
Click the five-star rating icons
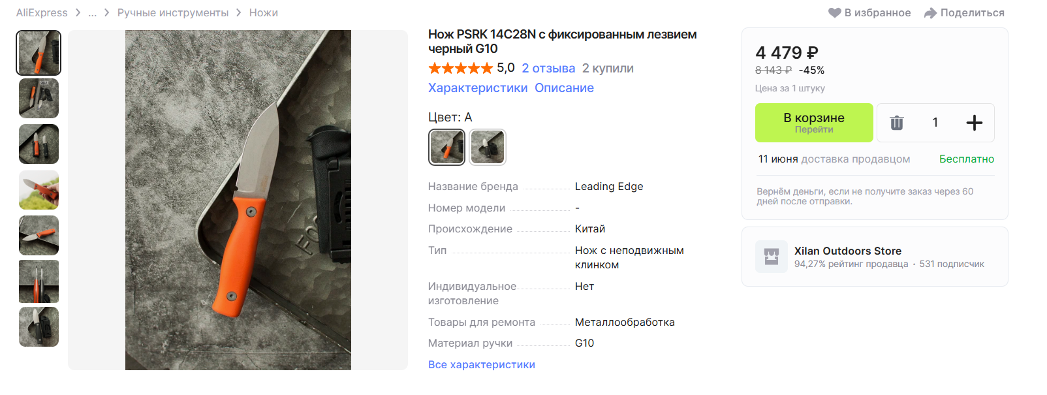(460, 69)
